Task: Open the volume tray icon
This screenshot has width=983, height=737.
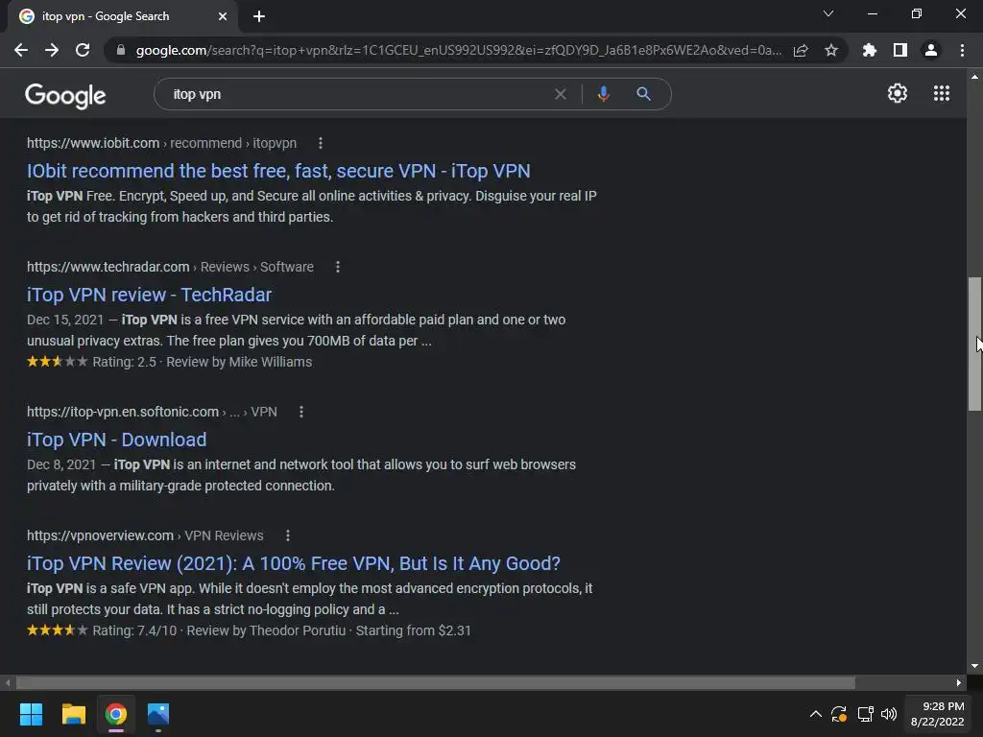Action: pos(889,714)
